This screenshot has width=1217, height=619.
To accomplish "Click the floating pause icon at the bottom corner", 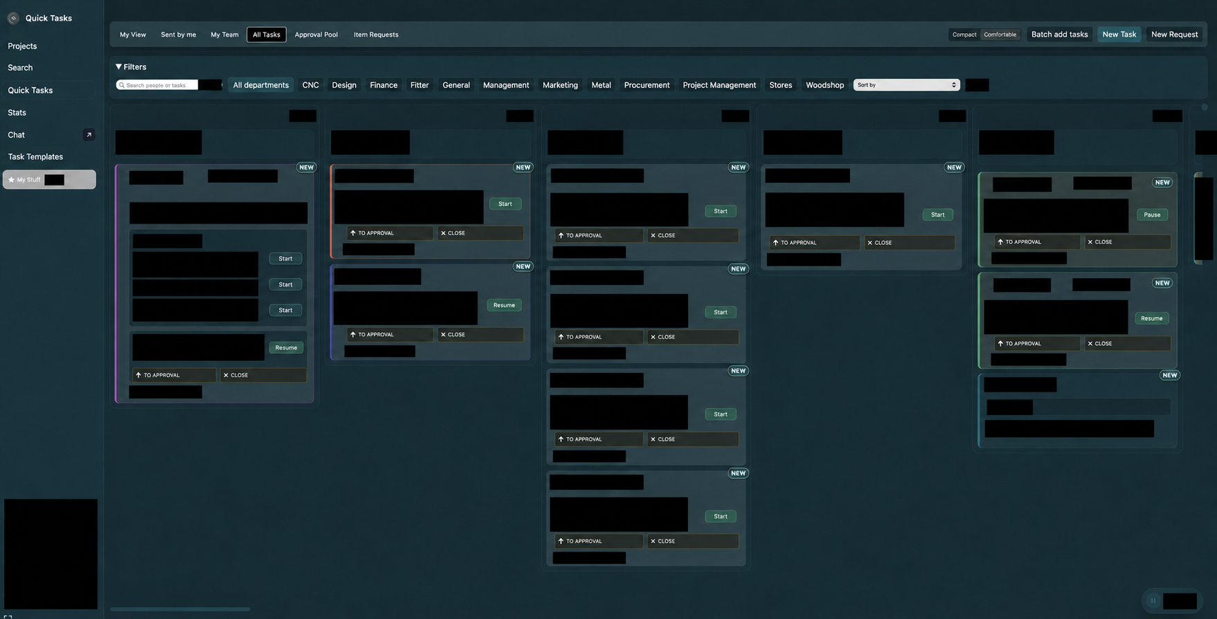I will click(1153, 600).
